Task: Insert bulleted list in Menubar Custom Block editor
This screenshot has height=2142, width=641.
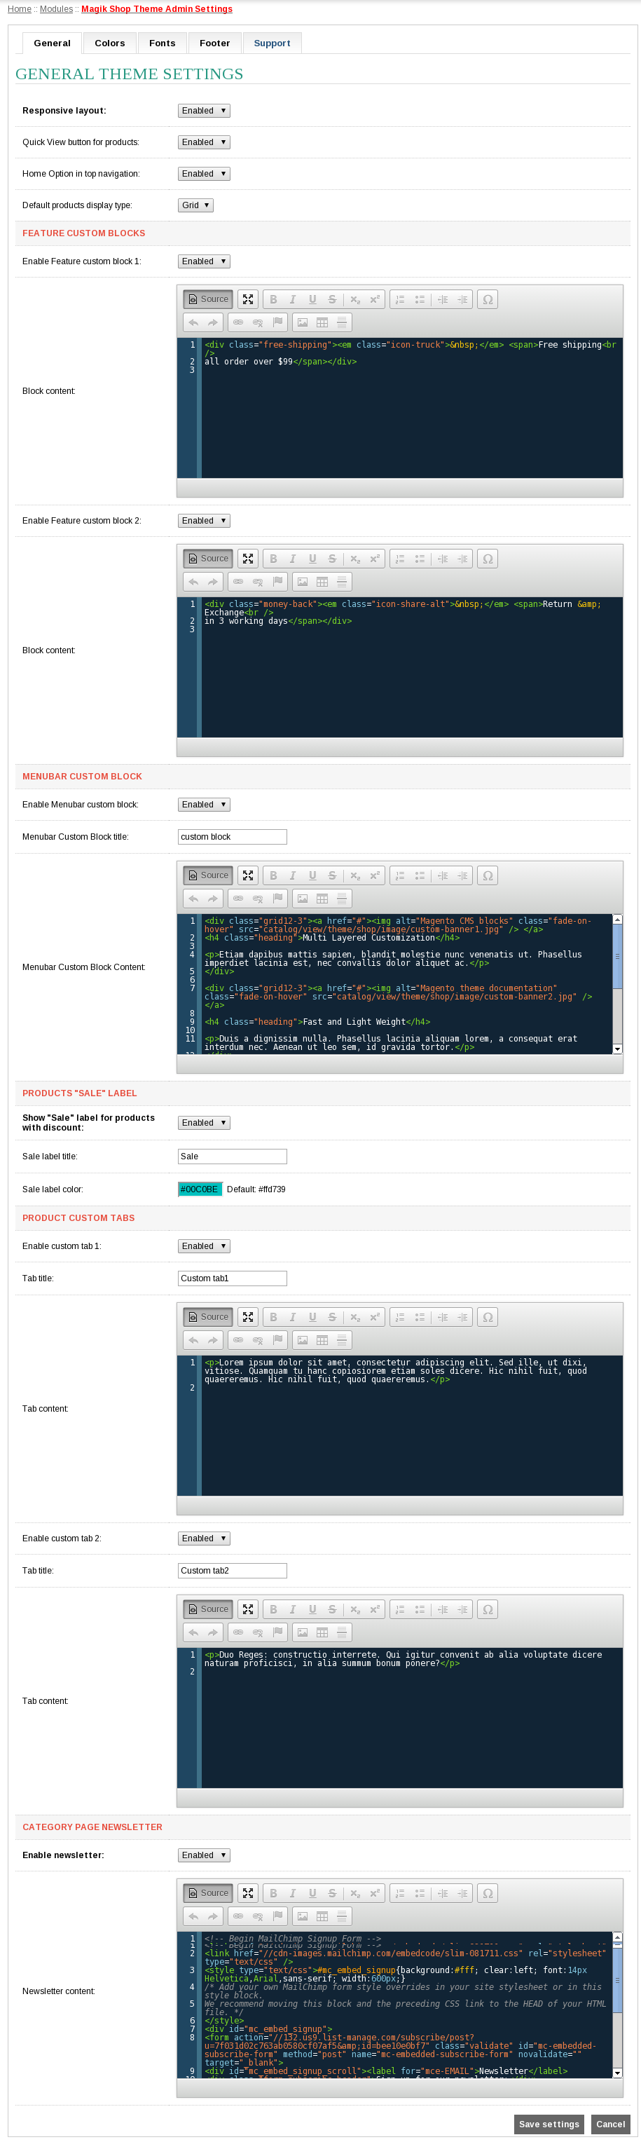Action: [x=419, y=875]
